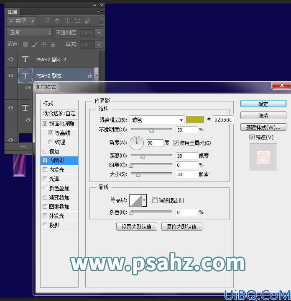The height and width of the screenshot is (301, 291).
Task: Click 新建样式(W)... button
Action: click(263, 127)
